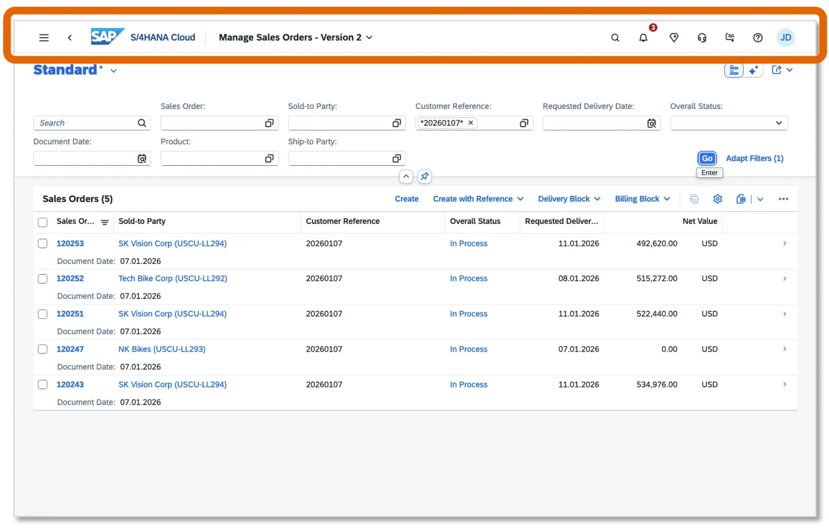This screenshot has height=528, width=829.
Task: Check the box for order 120243
Action: pos(43,384)
